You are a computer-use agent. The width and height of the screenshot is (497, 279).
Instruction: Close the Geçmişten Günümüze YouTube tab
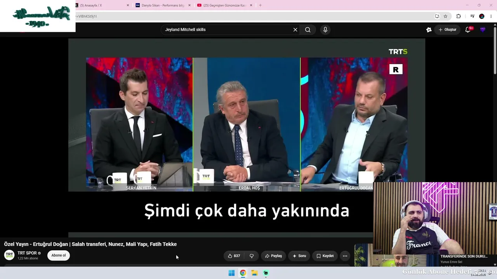(x=251, y=5)
